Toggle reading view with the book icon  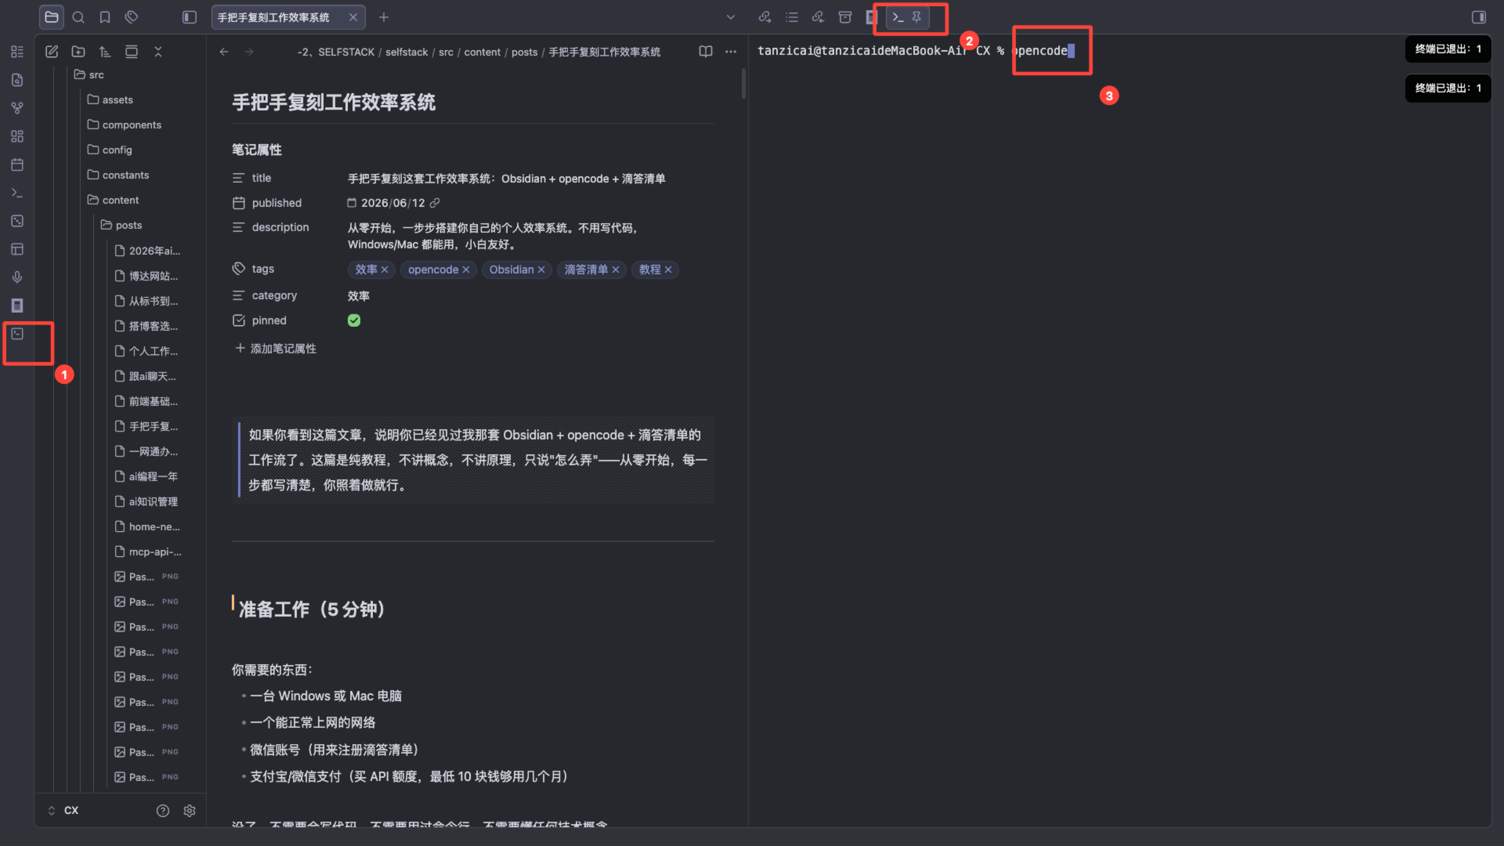705,51
